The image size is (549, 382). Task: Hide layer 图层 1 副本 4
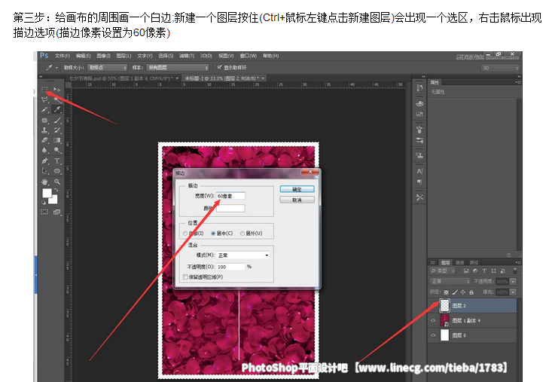coord(433,320)
